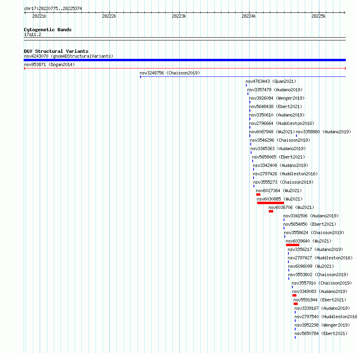Open the nsv3358880 (Audano2019) label
This screenshot has height=353, width=357.
click(x=323, y=132)
